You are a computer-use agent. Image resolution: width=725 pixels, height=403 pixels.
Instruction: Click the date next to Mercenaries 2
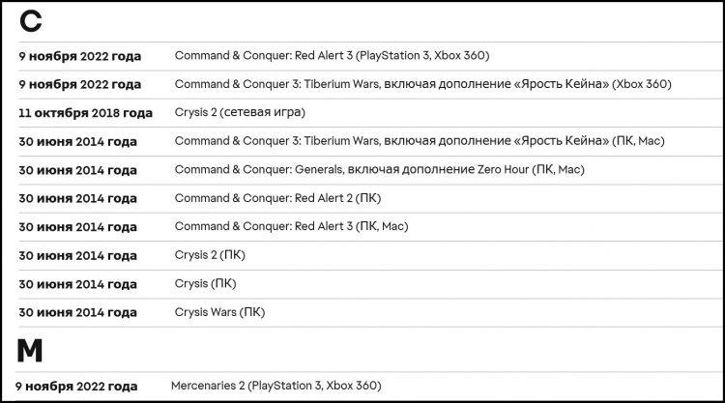pyautogui.click(x=76, y=387)
